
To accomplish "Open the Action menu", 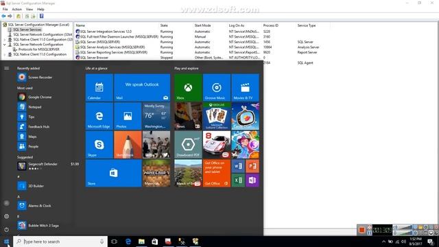I will pyautogui.click(x=16, y=9).
